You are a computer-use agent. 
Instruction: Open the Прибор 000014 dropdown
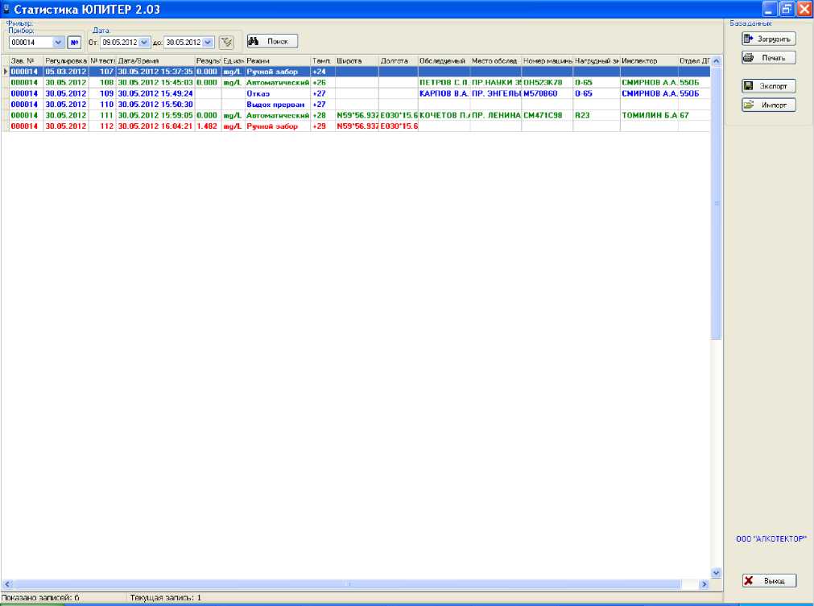point(58,43)
